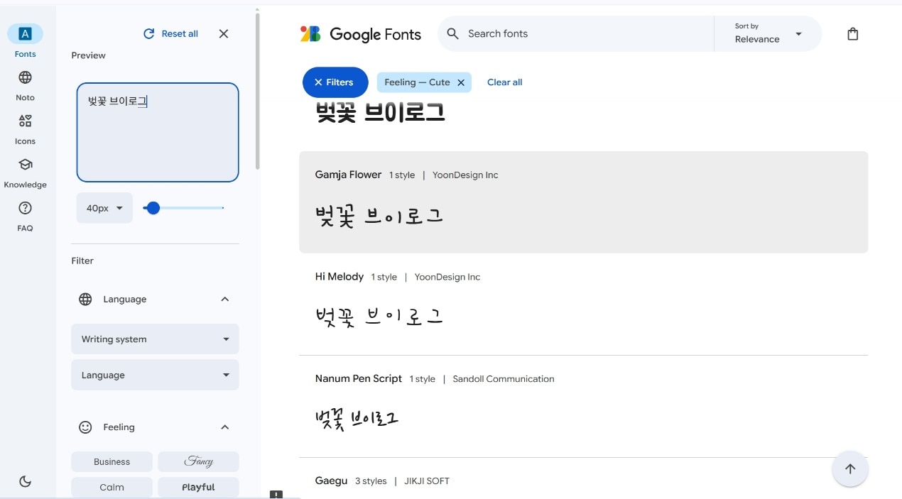Click the back-to-top arrow button

click(x=850, y=468)
